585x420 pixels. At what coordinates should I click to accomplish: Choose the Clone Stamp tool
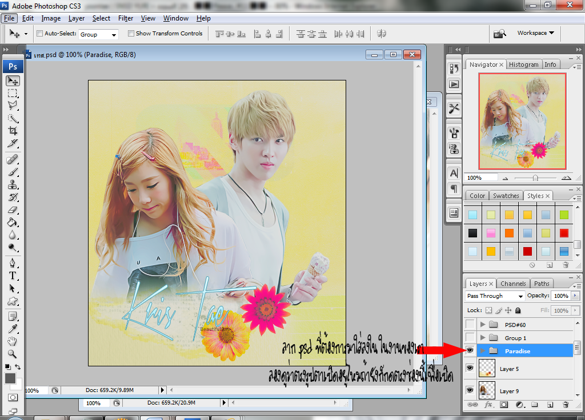pos(13,184)
